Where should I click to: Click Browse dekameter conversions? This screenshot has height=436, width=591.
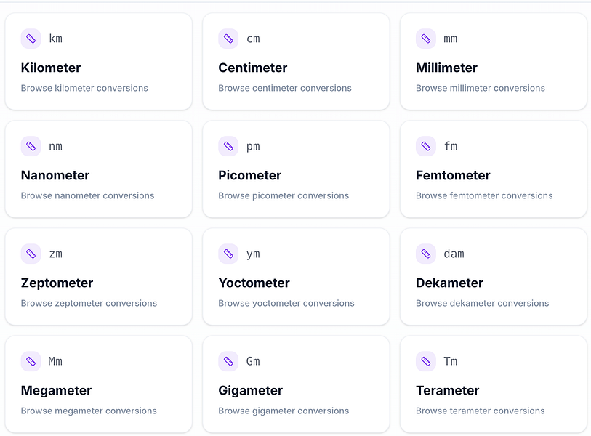(x=481, y=303)
